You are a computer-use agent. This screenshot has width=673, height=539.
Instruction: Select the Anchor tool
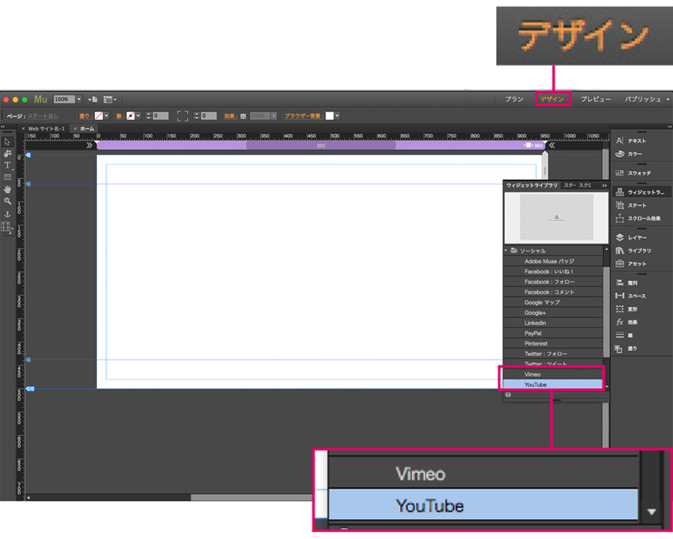(x=7, y=214)
